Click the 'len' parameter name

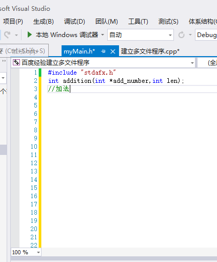[x=172, y=81]
